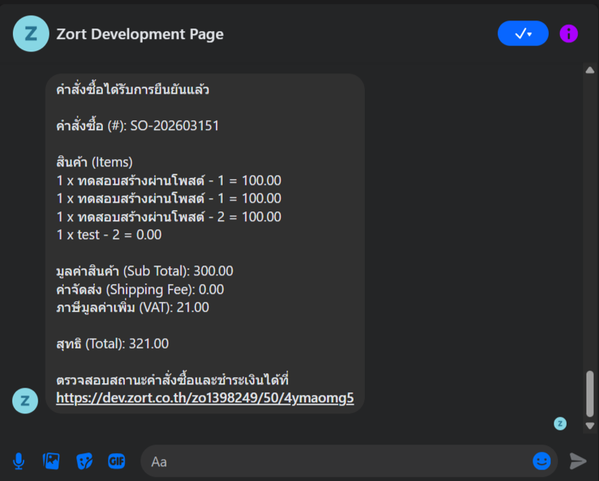Click the chat scrollbar thumb
The image size is (599, 481).
(590, 394)
